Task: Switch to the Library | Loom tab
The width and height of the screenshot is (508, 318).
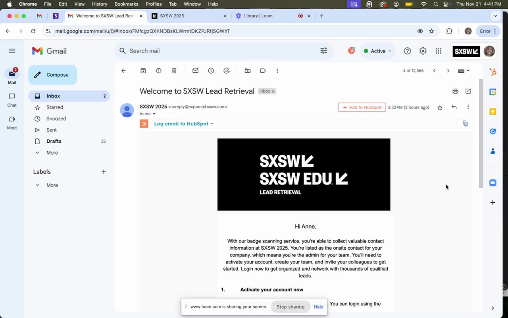Action: click(273, 16)
